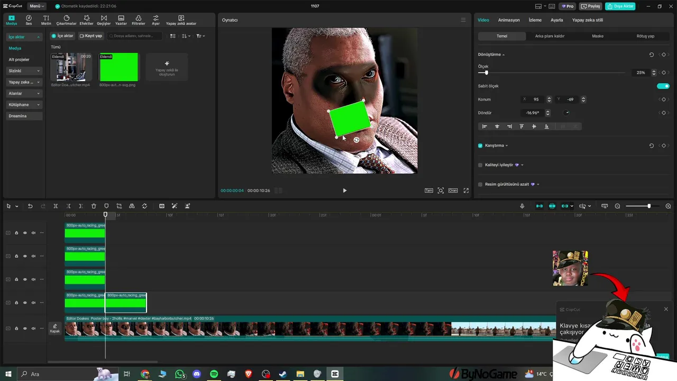The width and height of the screenshot is (677, 381).
Task: Lock the top green track
Action: pos(16,233)
